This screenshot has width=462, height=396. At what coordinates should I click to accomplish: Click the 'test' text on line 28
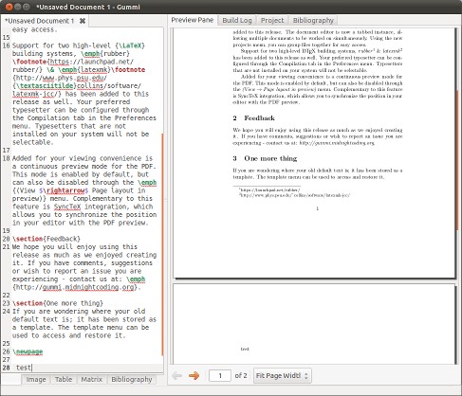[x=24, y=368]
